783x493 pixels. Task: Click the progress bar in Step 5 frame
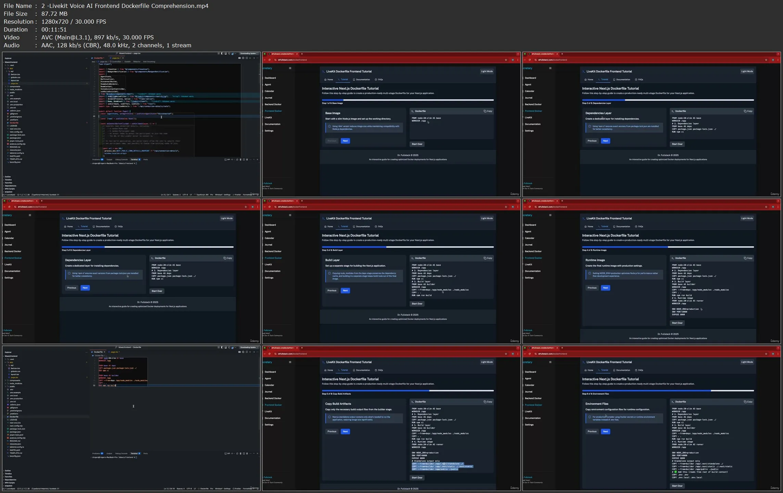[x=408, y=391]
